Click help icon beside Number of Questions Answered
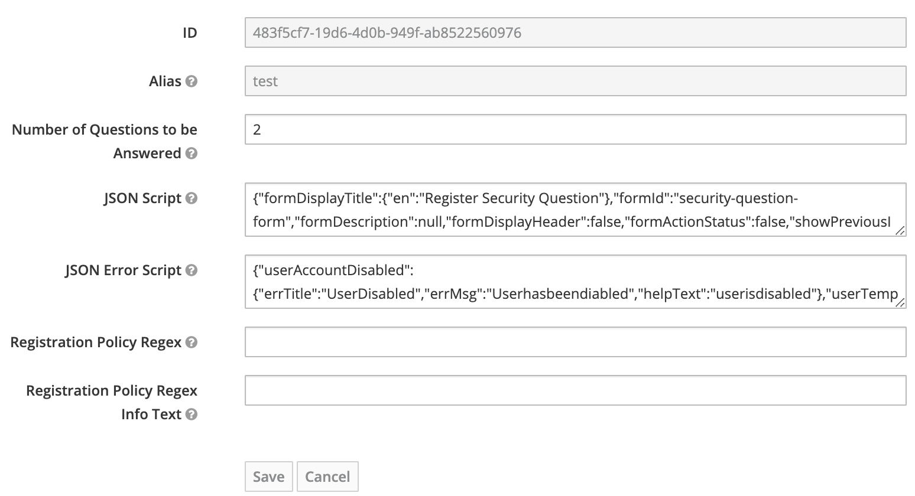The width and height of the screenshot is (915, 496). click(x=192, y=154)
